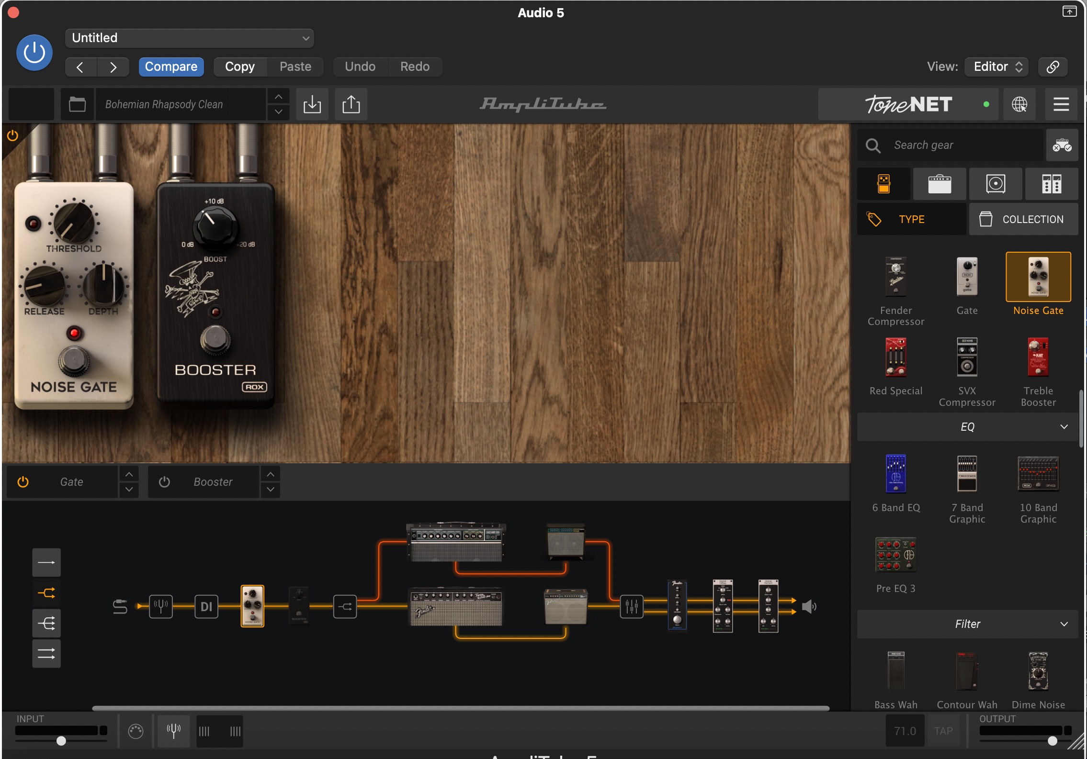Toggle the stomp section power icon
1087x759 pixels.
[12, 135]
